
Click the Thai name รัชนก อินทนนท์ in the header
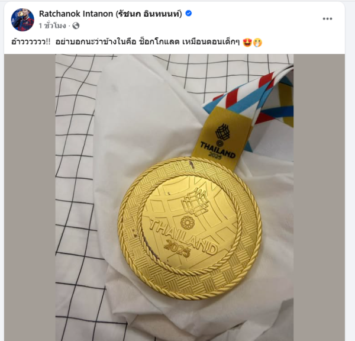coord(149,14)
